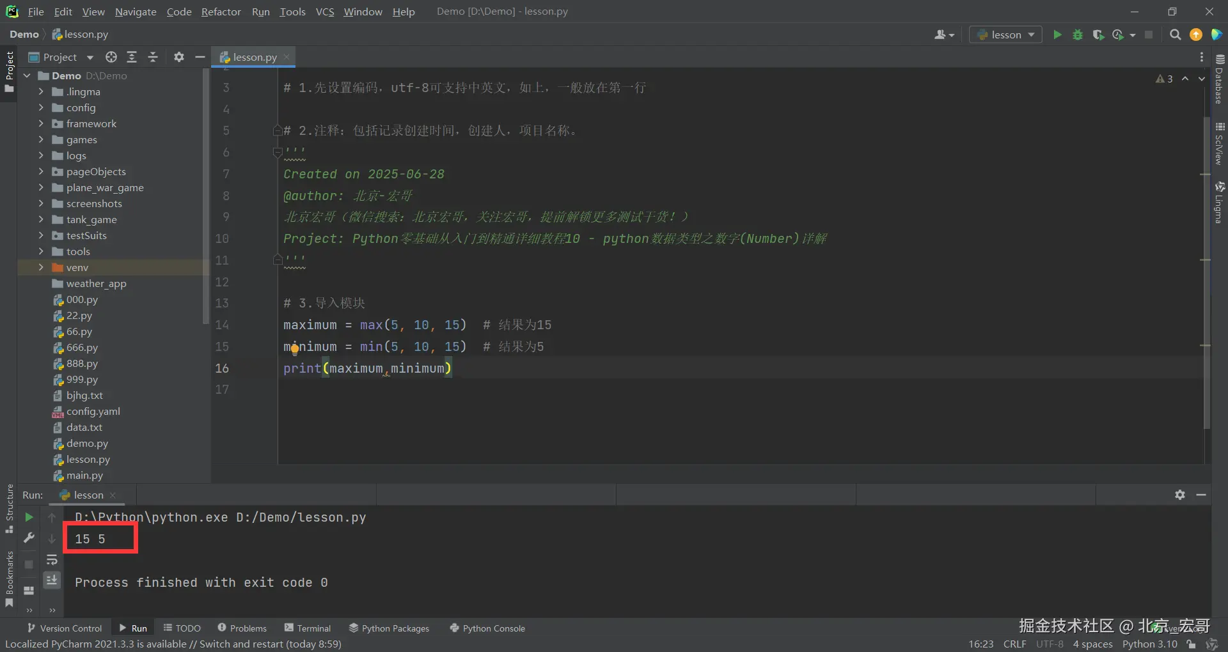The width and height of the screenshot is (1228, 652).
Task: Select the lesson.py editor tab
Action: click(255, 57)
